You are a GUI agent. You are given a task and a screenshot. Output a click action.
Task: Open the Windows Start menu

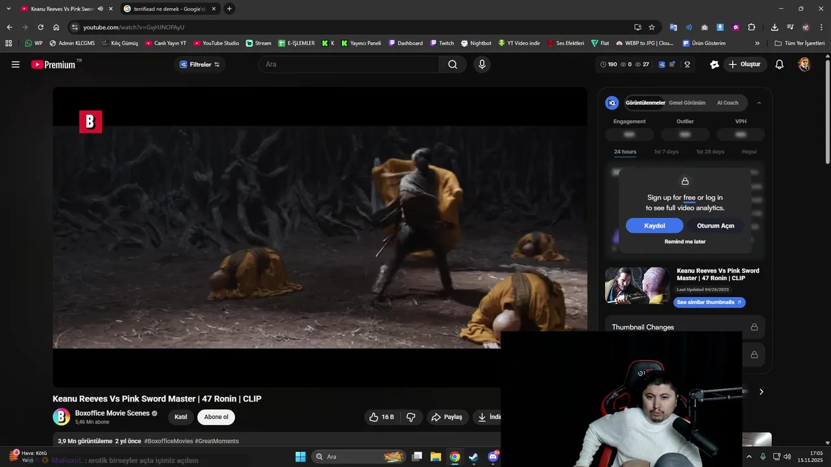301,457
